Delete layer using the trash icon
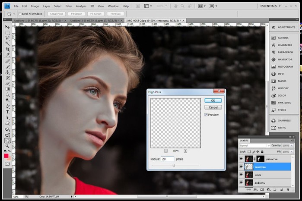The height and width of the screenshot is (201, 302). 287,189
